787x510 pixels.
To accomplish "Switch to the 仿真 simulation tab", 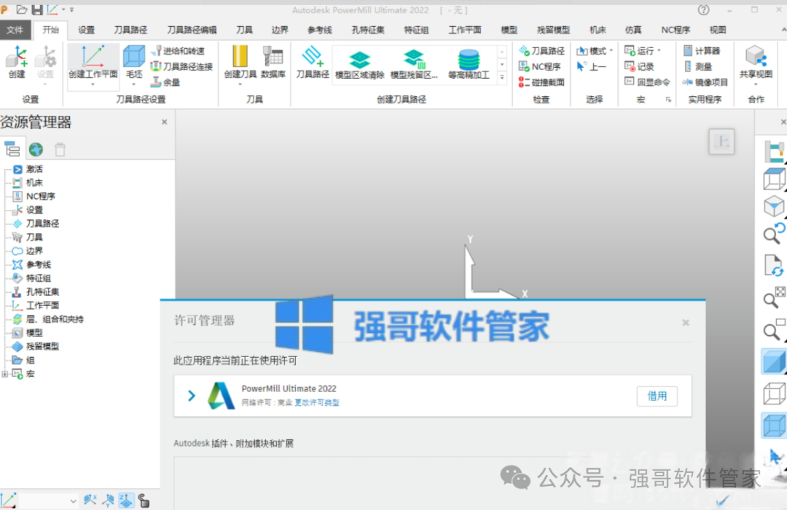I will coord(633,30).
